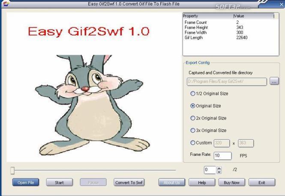Image resolution: width=285 pixels, height=196 pixels.
Task: Select the Frame Count row
Action: pos(231,22)
